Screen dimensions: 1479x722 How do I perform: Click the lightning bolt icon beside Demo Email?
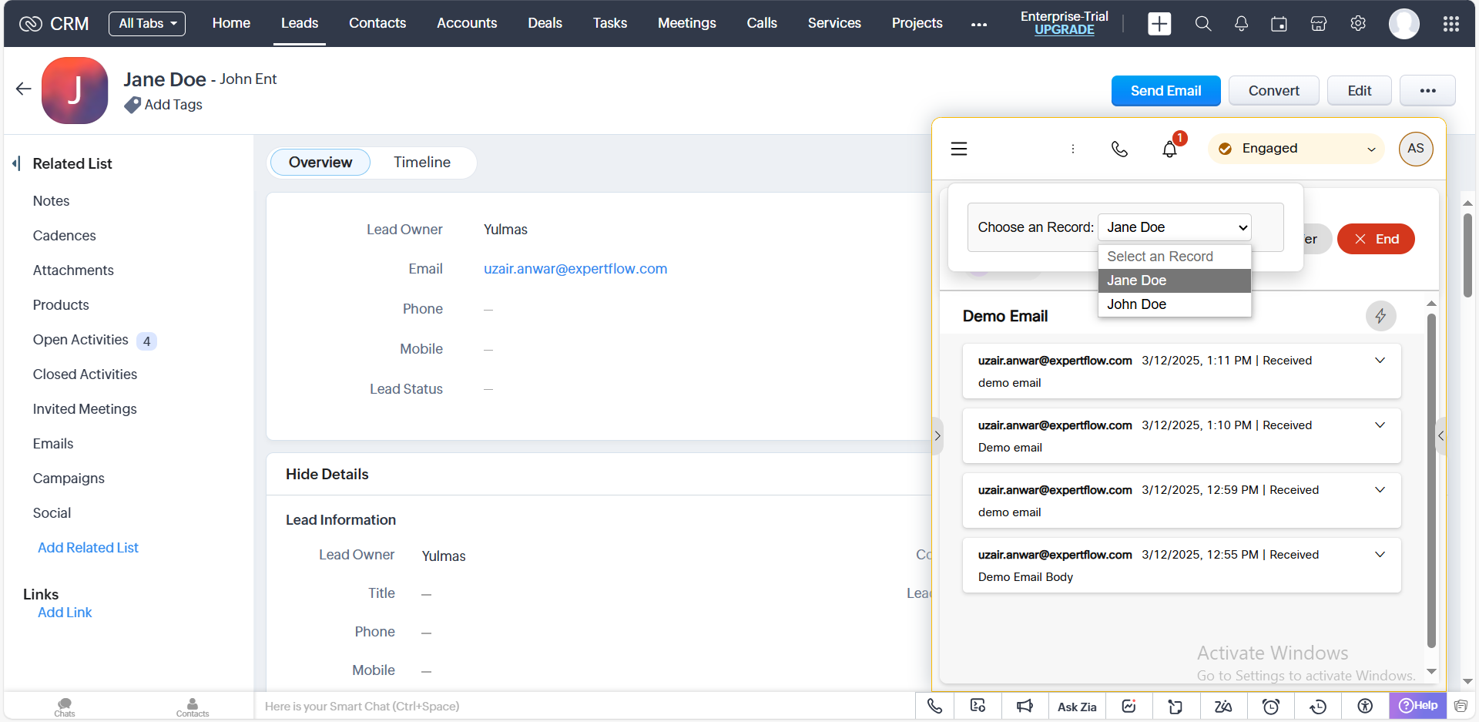click(x=1380, y=316)
